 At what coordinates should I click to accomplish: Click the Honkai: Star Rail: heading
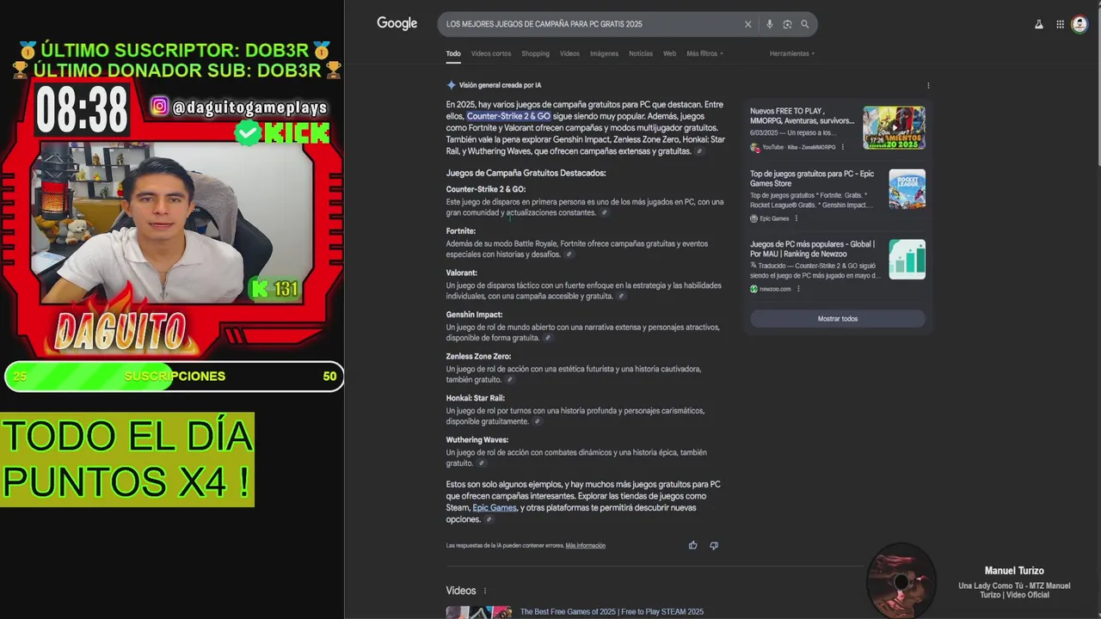[x=475, y=398]
